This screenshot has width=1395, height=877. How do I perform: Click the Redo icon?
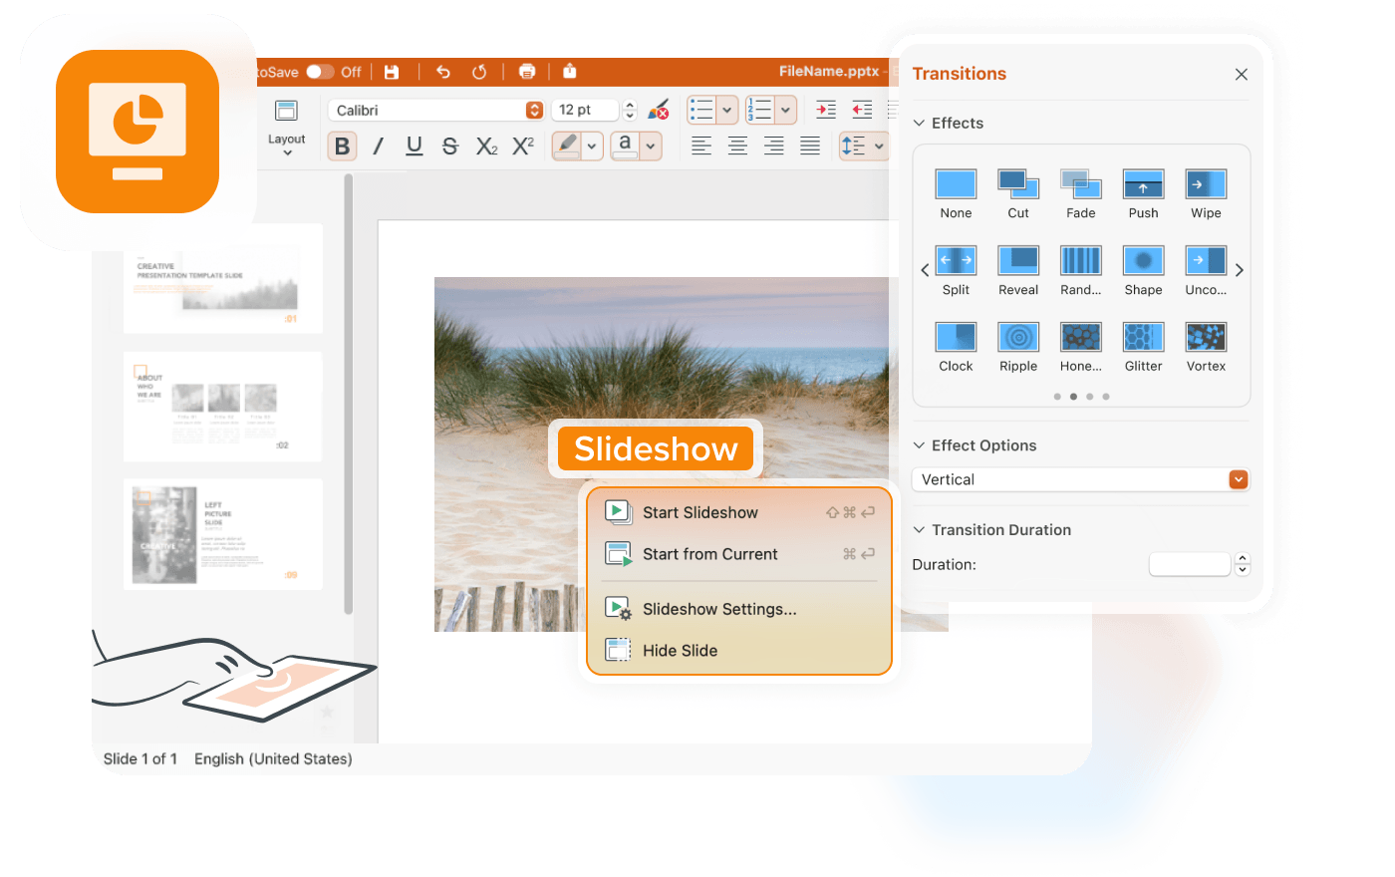[479, 72]
